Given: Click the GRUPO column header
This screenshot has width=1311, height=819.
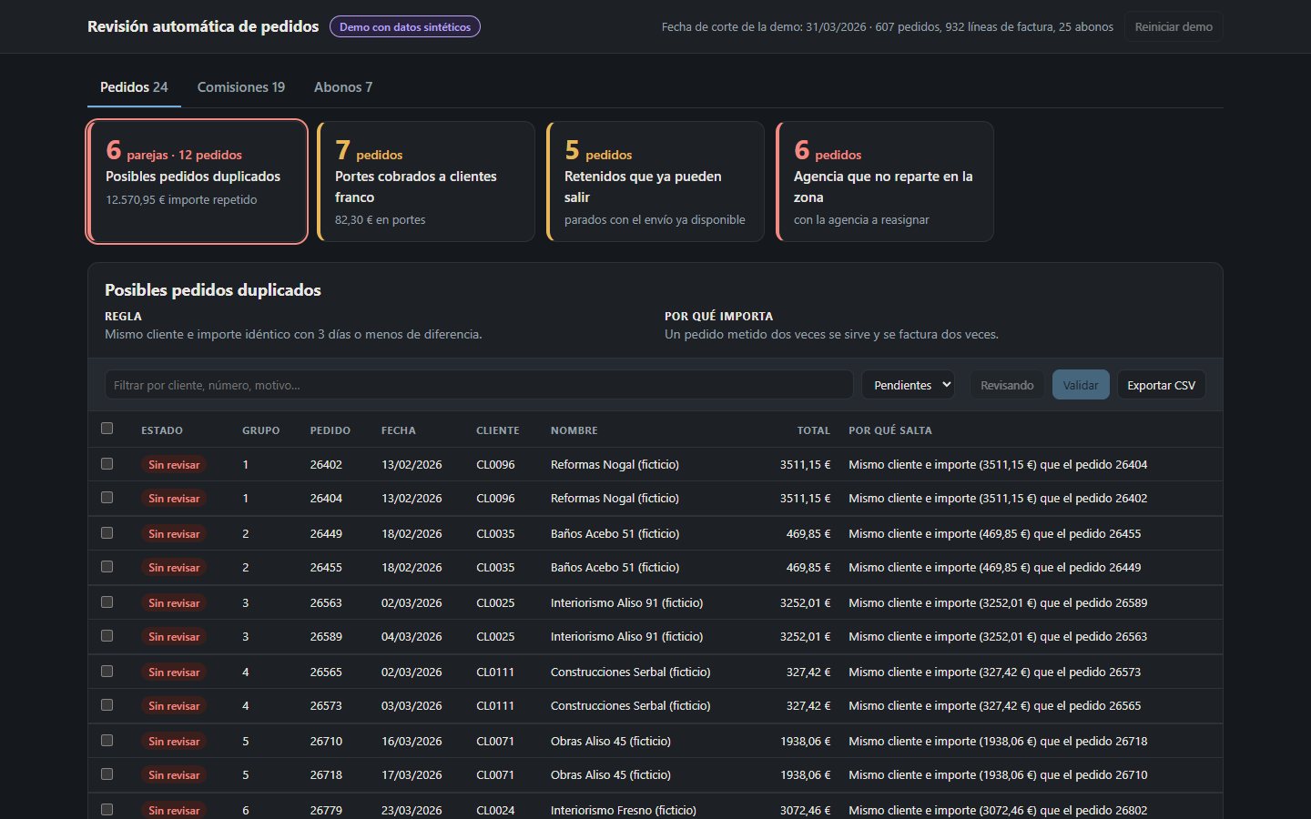Looking at the screenshot, I should (x=261, y=430).
